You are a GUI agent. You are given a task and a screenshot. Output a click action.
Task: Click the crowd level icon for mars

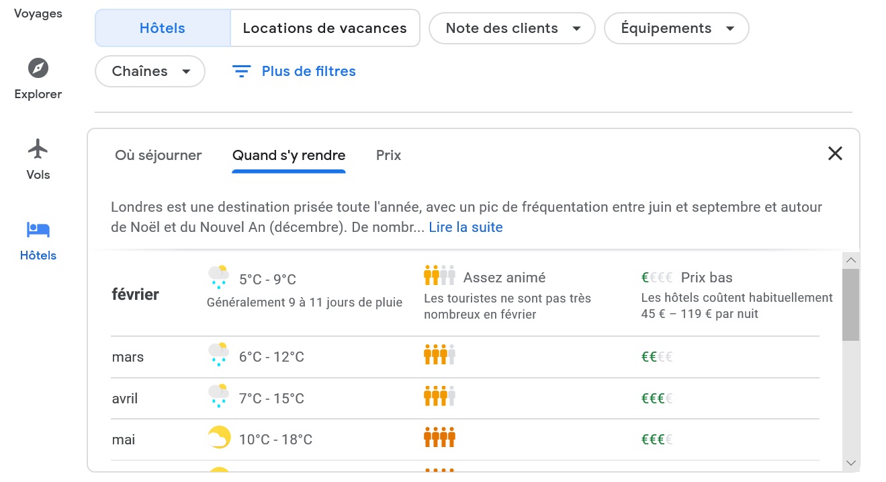[x=440, y=356]
